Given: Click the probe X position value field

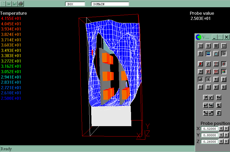Looking at the screenshot, I should tap(209, 128).
